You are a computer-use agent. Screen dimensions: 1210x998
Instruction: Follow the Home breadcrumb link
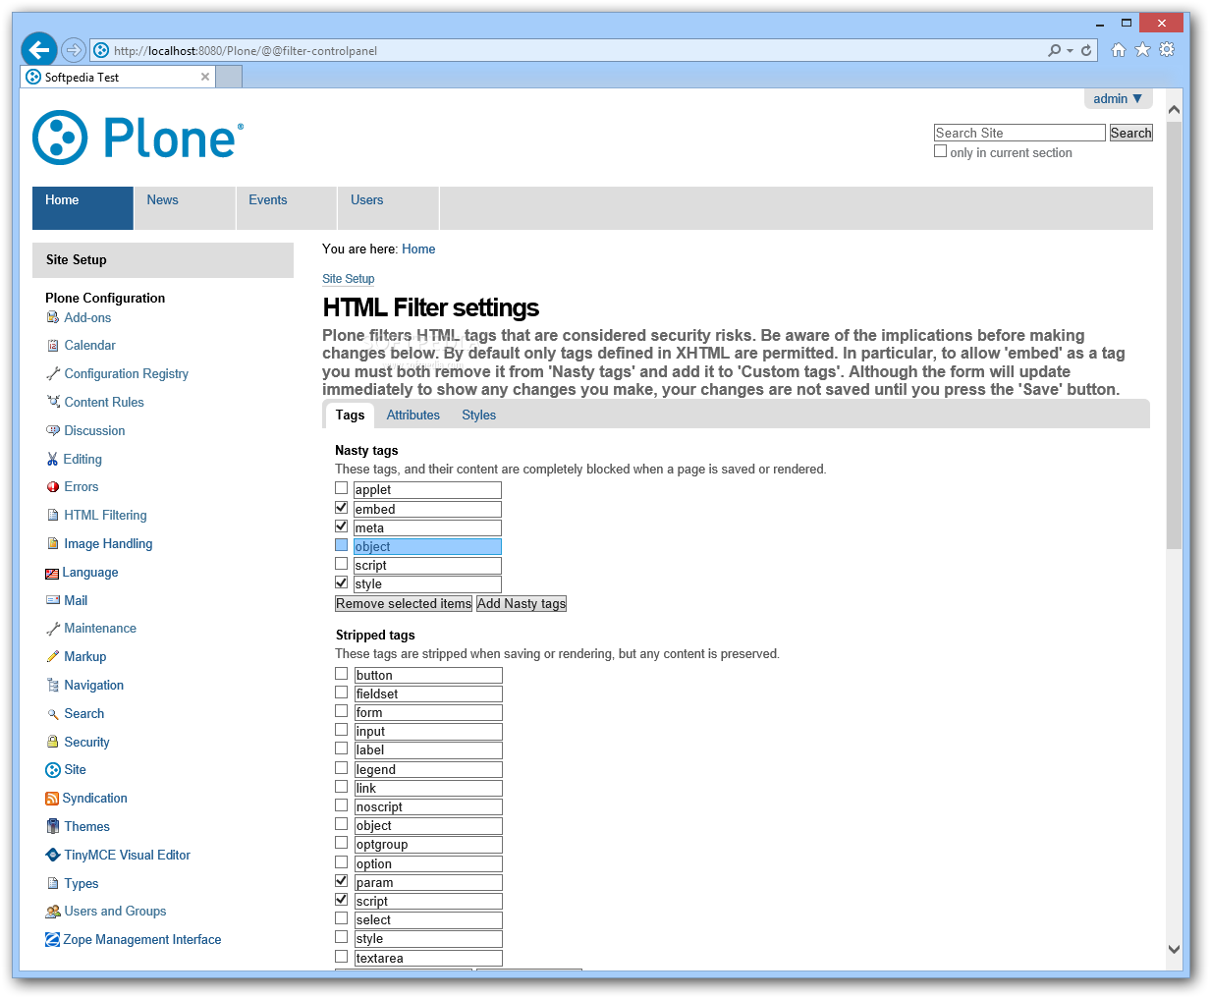pos(418,249)
